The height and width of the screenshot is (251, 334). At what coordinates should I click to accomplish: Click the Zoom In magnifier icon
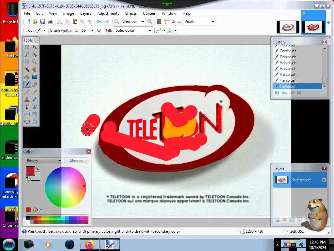(149, 21)
